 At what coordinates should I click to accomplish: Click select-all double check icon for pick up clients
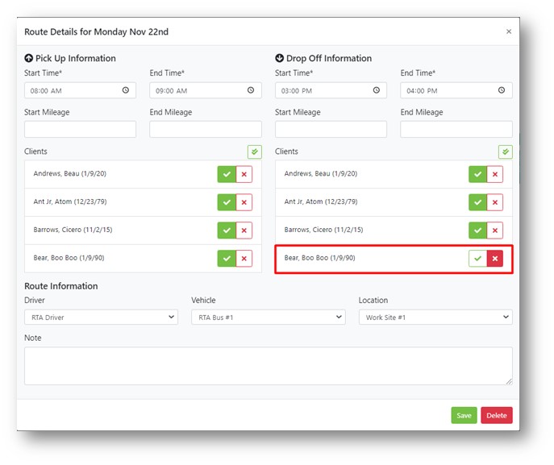(x=254, y=152)
